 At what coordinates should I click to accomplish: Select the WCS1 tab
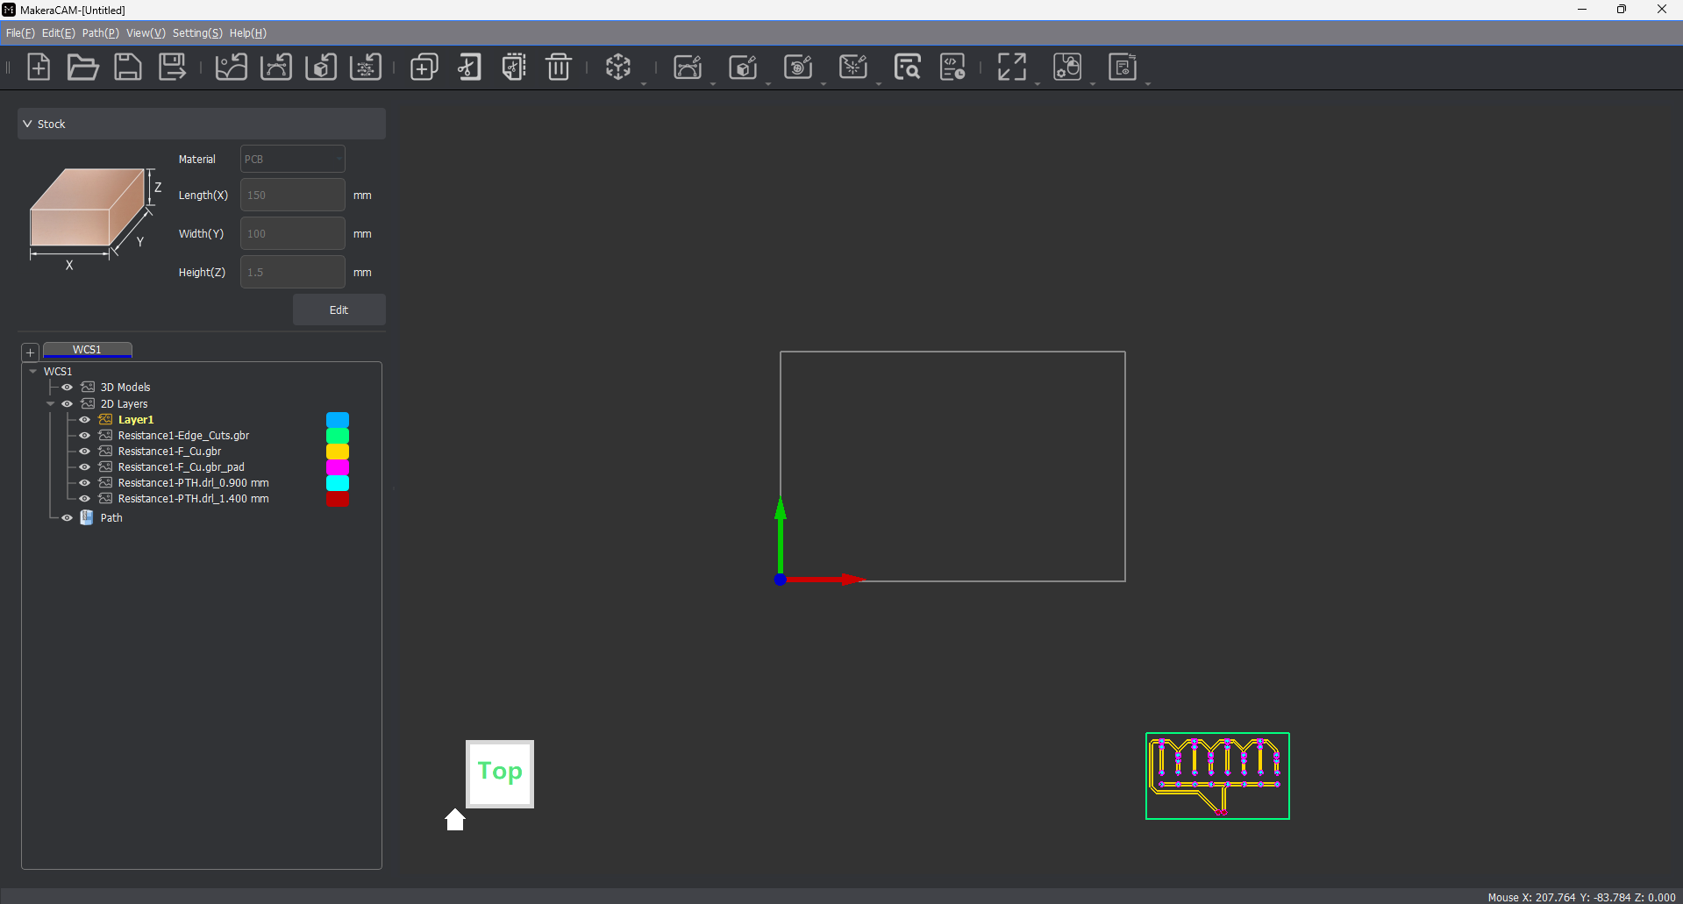coord(87,349)
